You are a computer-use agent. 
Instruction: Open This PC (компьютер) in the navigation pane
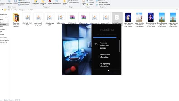pos(3,38)
